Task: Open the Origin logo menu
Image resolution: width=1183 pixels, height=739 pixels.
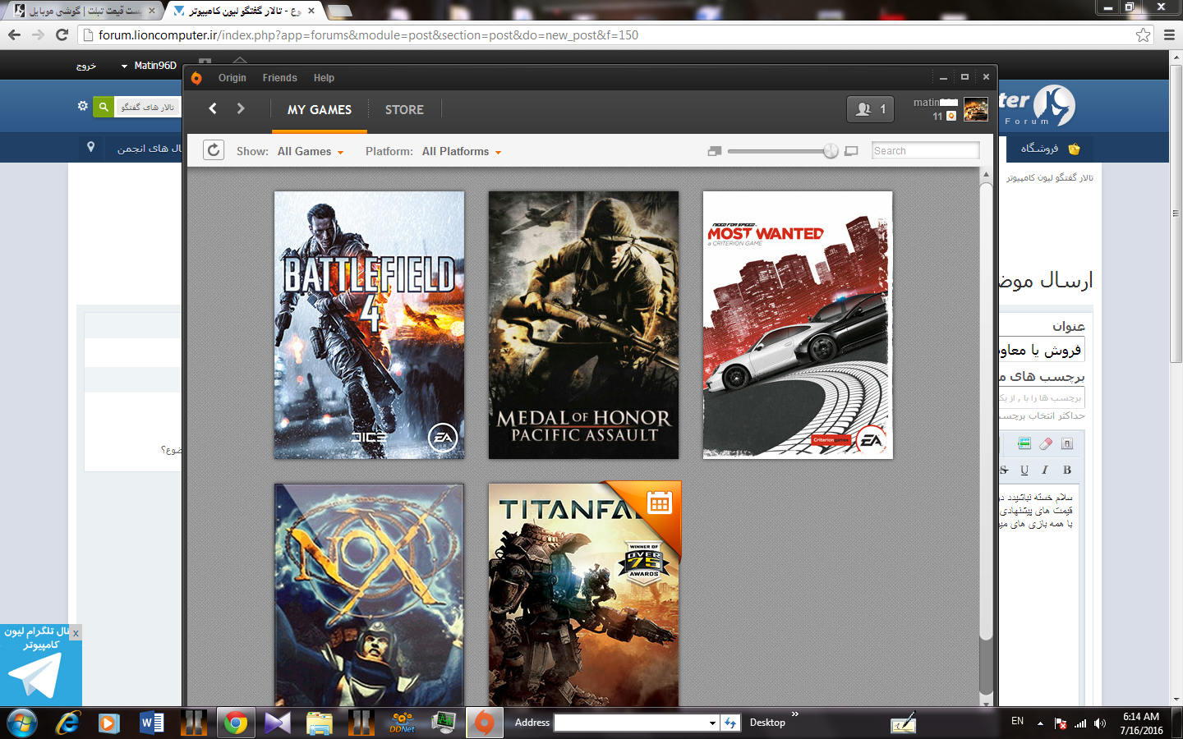Action: [x=196, y=78]
